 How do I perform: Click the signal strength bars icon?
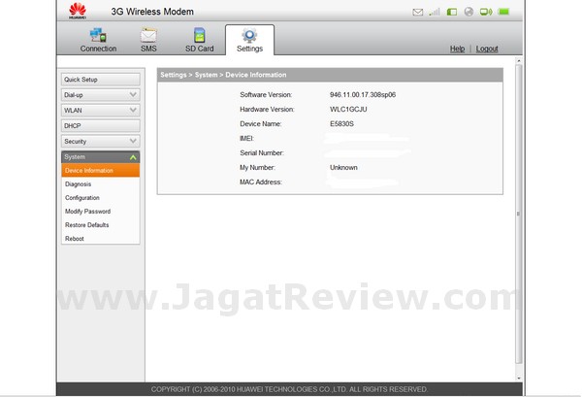tap(436, 13)
